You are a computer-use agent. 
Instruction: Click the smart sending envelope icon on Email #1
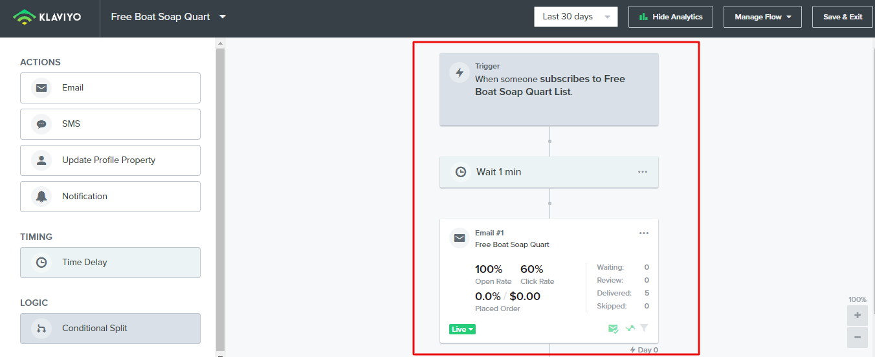(614, 329)
